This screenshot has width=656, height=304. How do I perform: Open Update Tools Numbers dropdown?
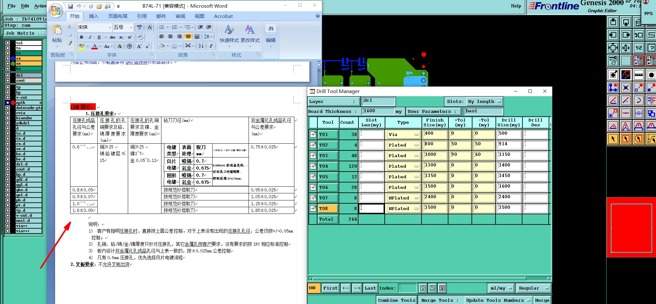(498, 300)
